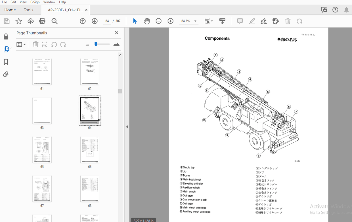Viewport: 352px width, 222px height.
Task: Toggle the Page Thumbnails sidebar panel
Action: coord(6,49)
